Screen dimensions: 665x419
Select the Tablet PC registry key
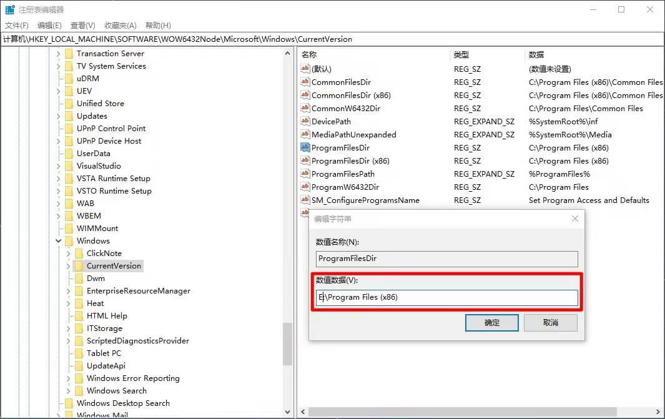tap(104, 353)
